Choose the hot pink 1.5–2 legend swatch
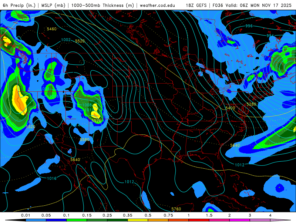The height and width of the screenshot is (222, 296). (219, 220)
